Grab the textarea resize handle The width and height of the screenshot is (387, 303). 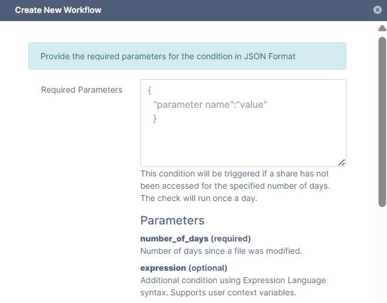pyautogui.click(x=341, y=162)
